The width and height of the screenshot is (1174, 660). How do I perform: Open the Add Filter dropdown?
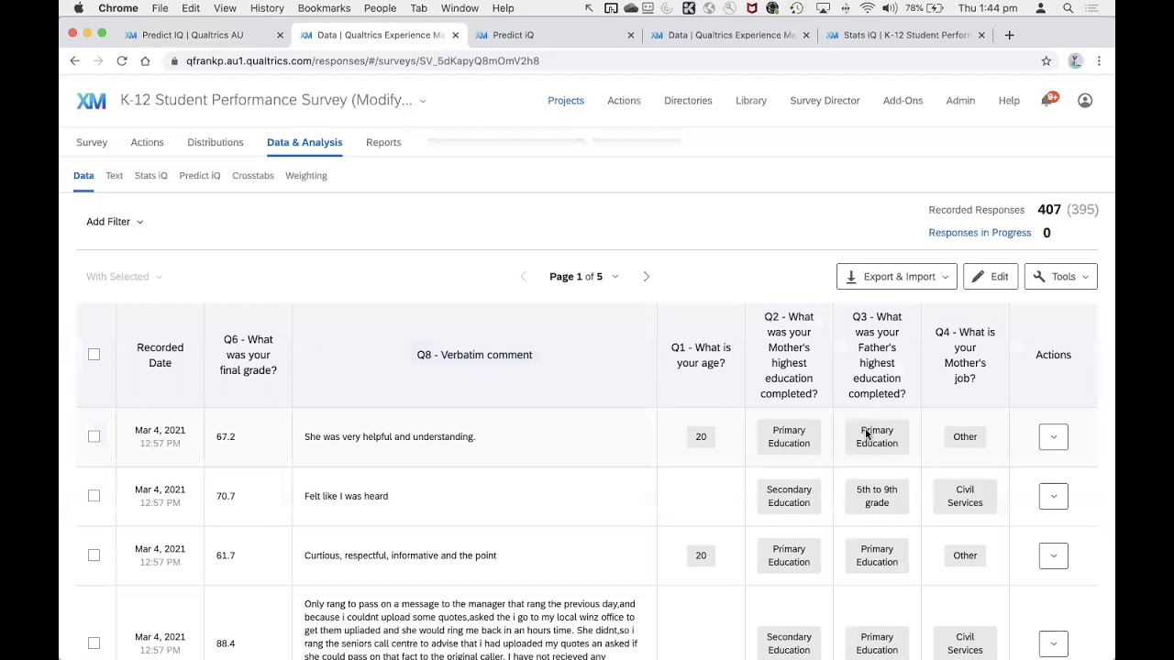point(115,221)
